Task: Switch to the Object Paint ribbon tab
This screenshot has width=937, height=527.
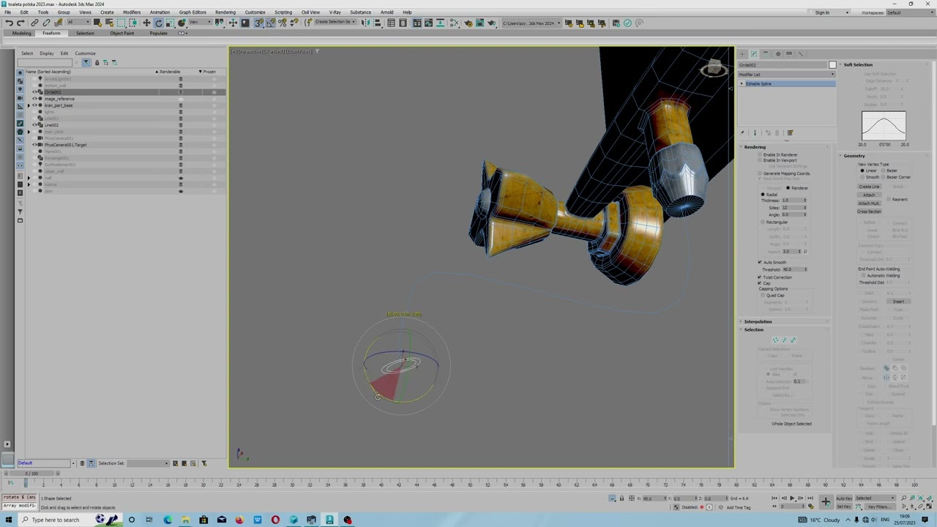Action: pos(122,33)
